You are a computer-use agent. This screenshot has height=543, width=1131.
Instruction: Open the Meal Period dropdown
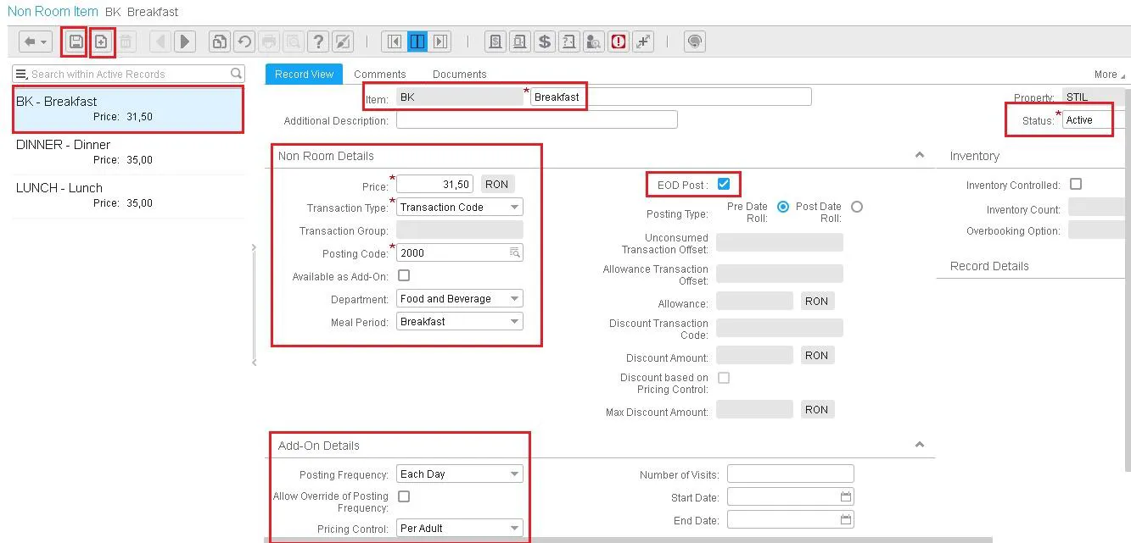tap(460, 321)
